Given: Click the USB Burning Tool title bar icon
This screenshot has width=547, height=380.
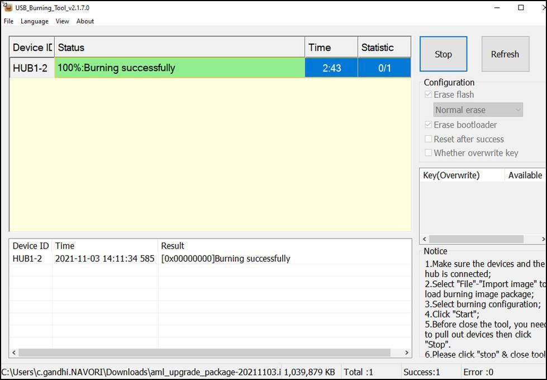Looking at the screenshot, I should click(x=8, y=7).
